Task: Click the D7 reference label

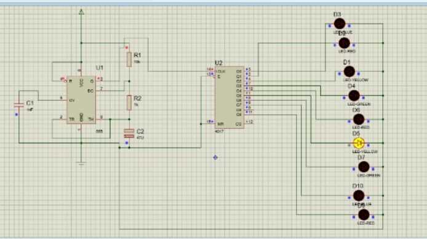Action: (361, 157)
